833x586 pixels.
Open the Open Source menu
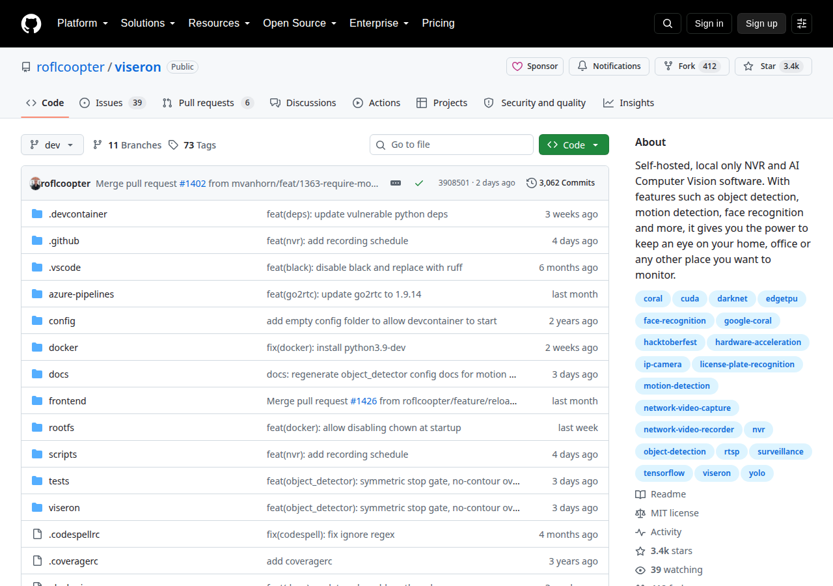pos(299,23)
